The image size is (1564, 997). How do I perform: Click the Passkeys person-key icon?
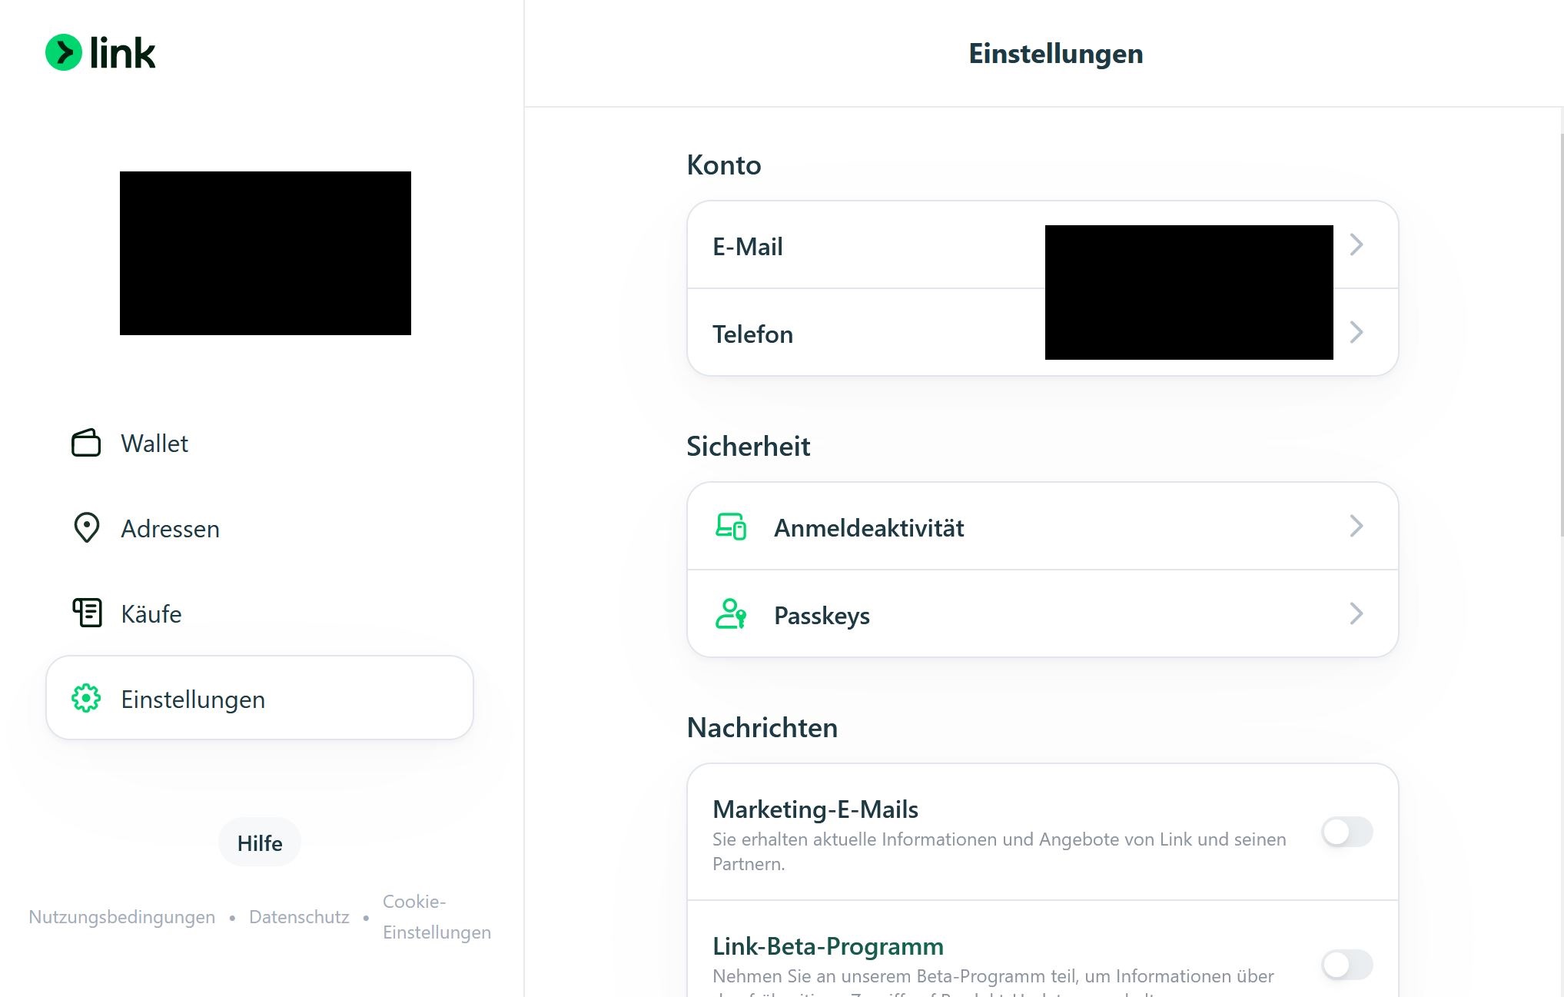(x=730, y=614)
